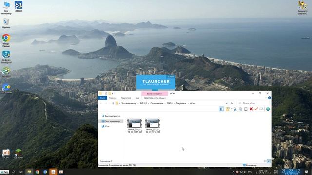Screen dimensions: 312x175
Task: Open the oCam desktop shortcut
Action: point(6,154)
